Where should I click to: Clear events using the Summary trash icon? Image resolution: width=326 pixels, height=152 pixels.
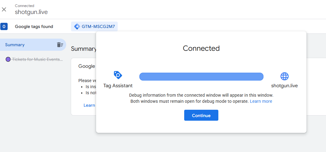click(60, 45)
